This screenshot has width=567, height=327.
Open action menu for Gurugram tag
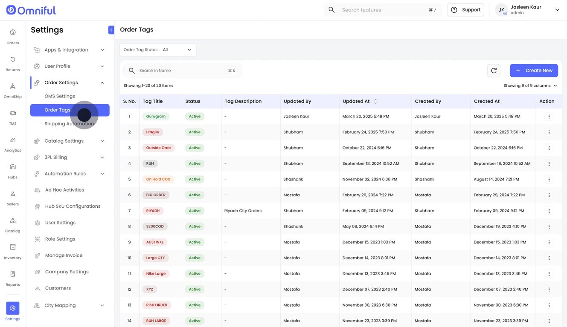point(549,117)
